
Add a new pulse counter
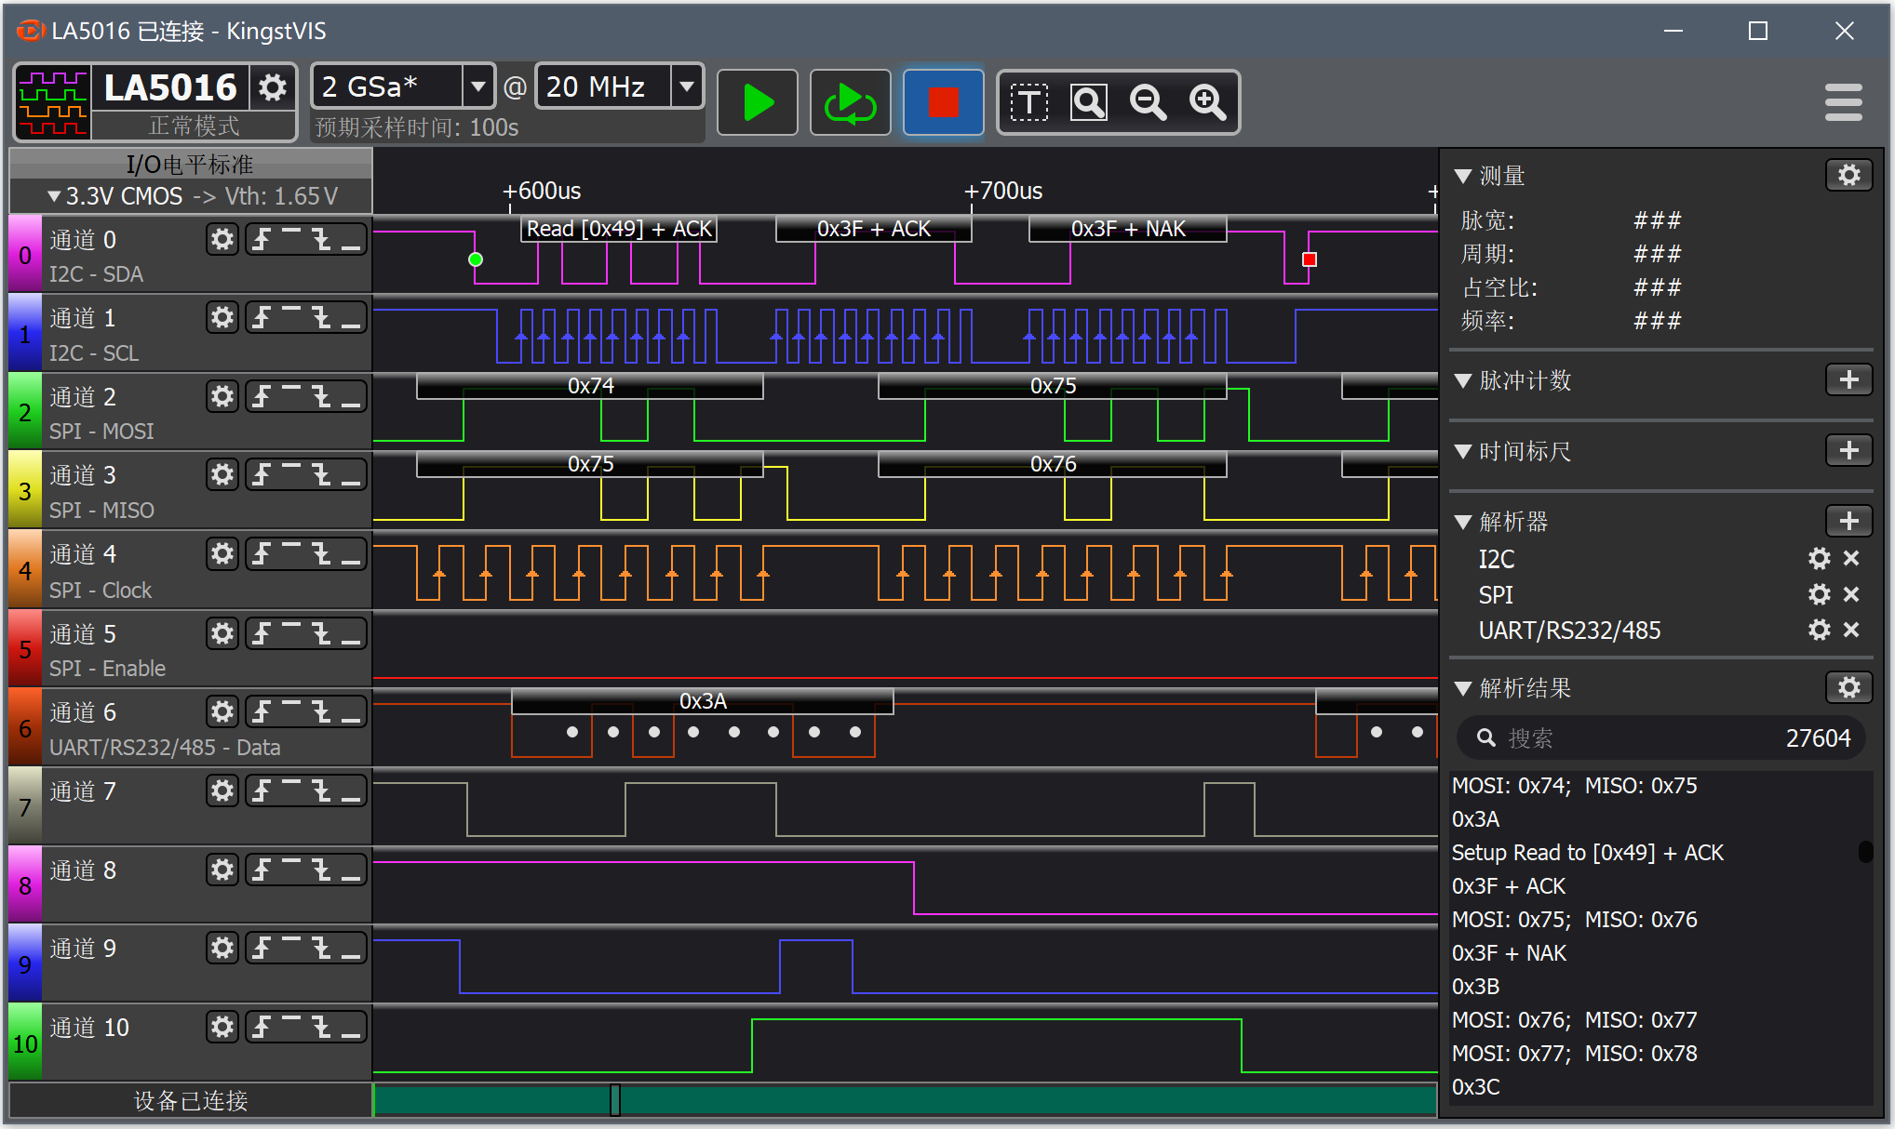(x=1848, y=379)
